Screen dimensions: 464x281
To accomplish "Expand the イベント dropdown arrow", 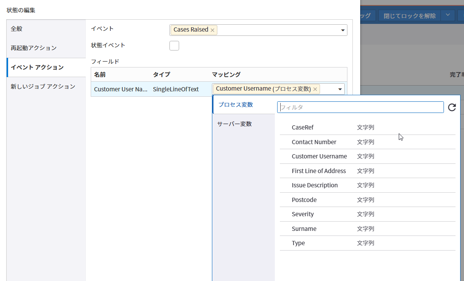I will pyautogui.click(x=342, y=30).
